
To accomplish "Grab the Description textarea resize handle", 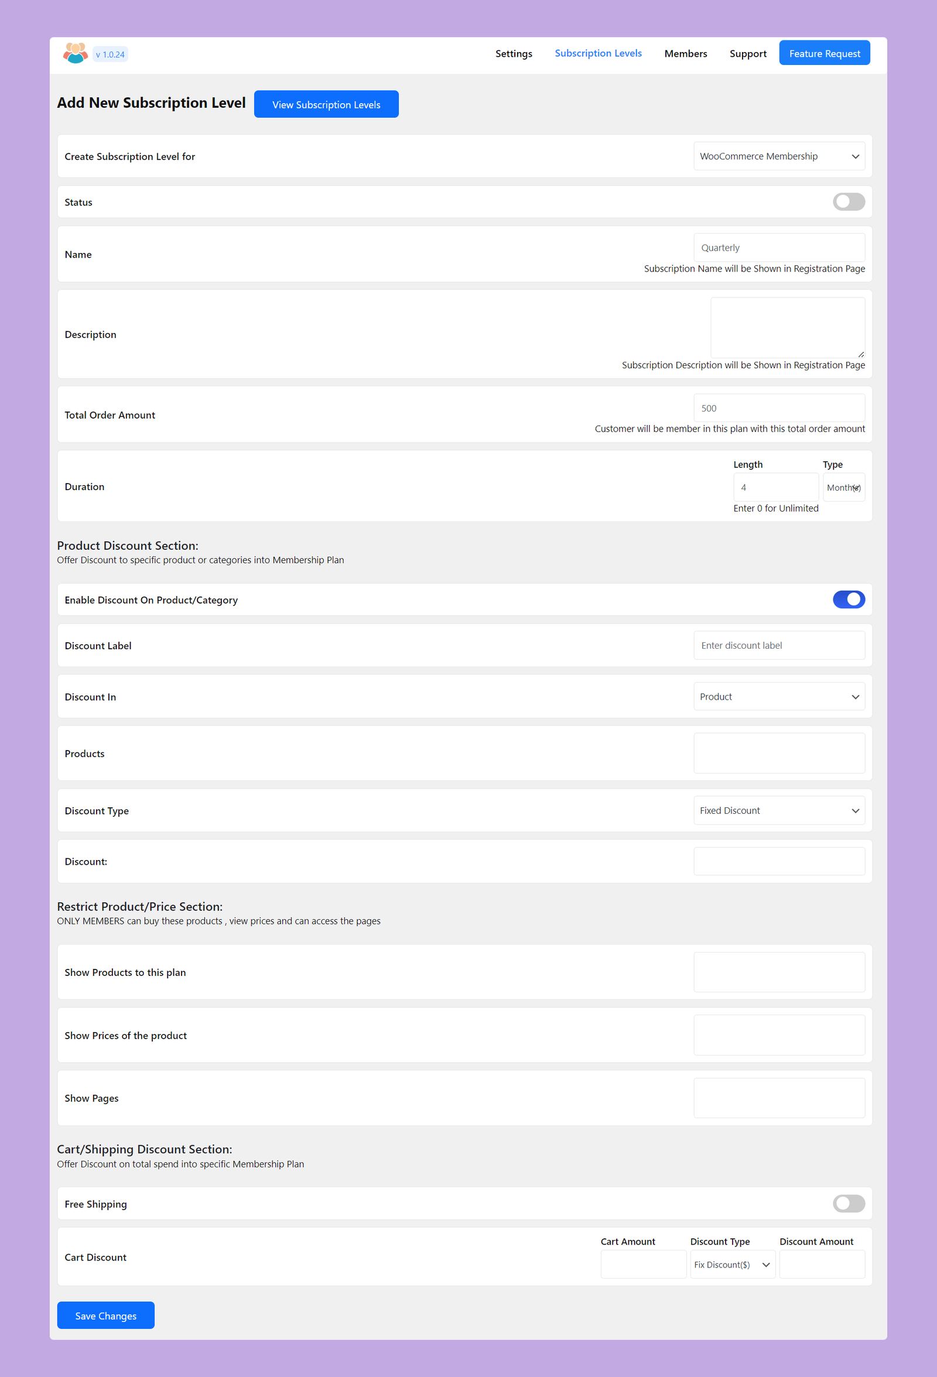I will pos(860,354).
